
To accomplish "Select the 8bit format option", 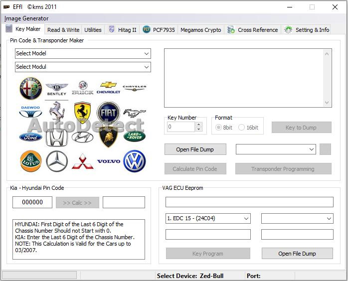I will 224,128.
